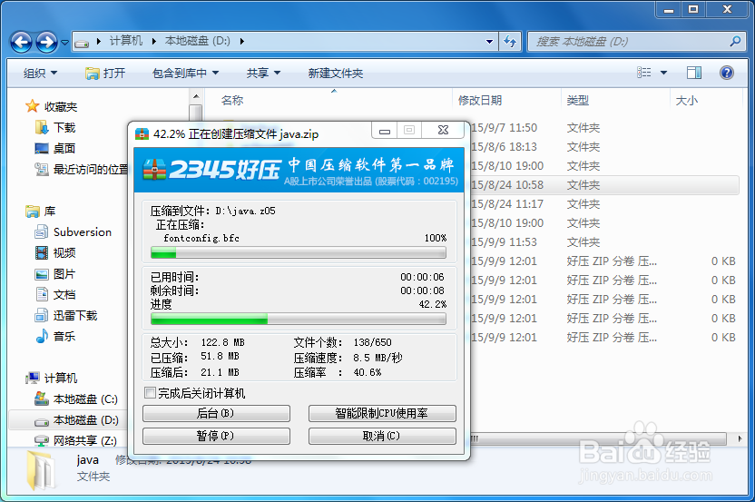Toggle the preview pane icon
The height and width of the screenshot is (502, 755).
click(x=694, y=73)
